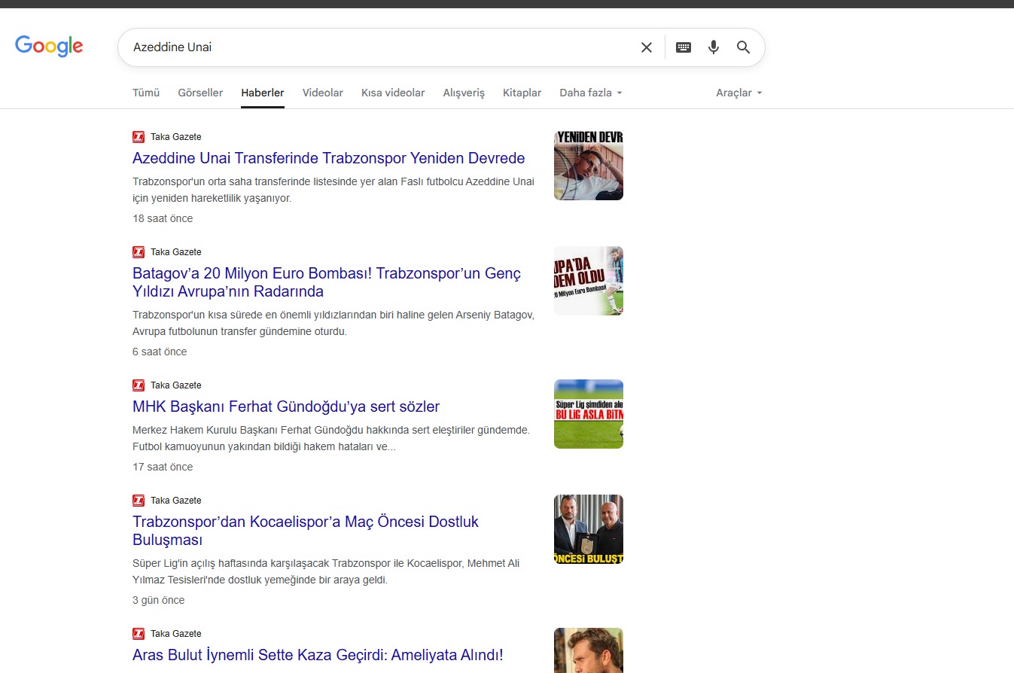The image size is (1014, 673).
Task: Click the '6 saat önce' timestamp
Action: tap(160, 352)
